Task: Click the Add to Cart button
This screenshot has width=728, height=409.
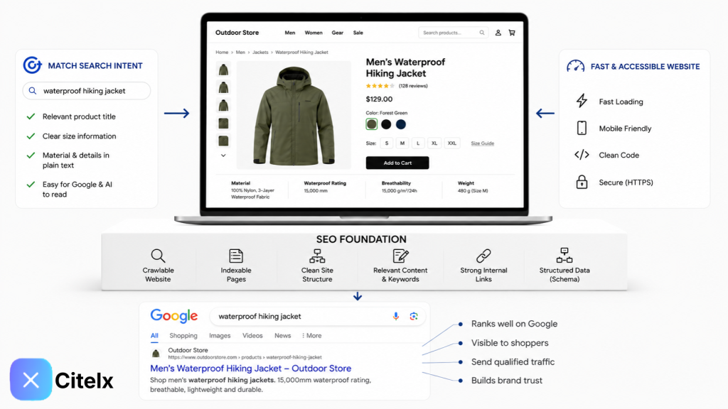Action: (x=397, y=163)
